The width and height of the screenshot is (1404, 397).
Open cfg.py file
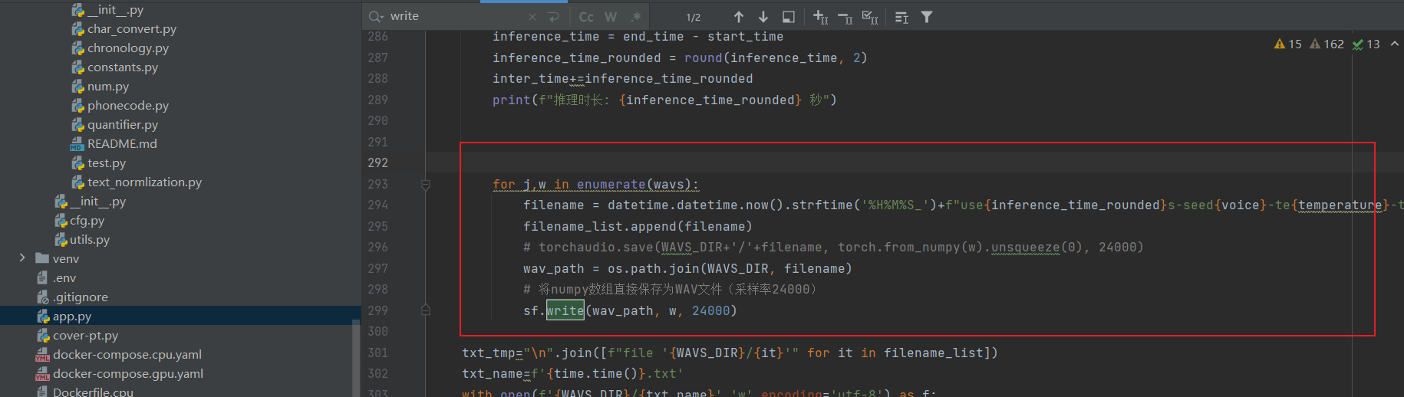[x=87, y=221]
